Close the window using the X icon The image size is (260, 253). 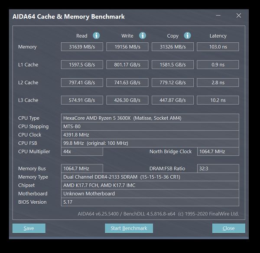click(239, 16)
